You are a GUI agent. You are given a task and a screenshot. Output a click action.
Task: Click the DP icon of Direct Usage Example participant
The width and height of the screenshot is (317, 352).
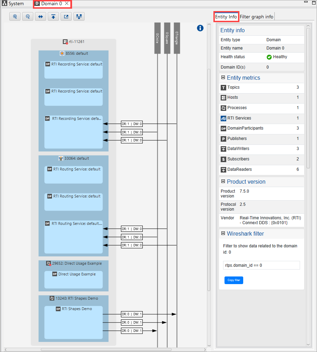click(x=55, y=274)
